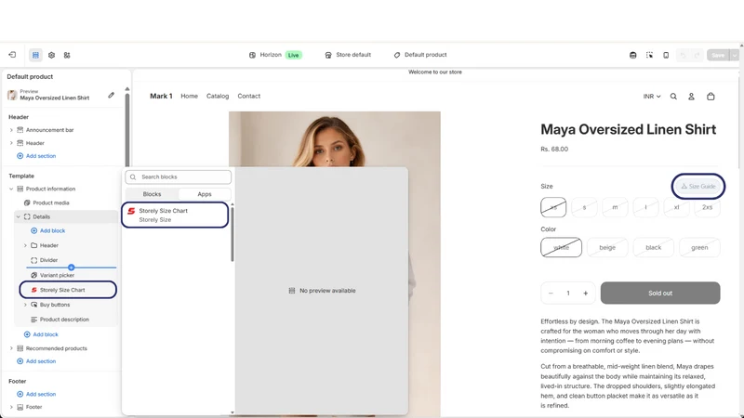Open the Contact menu link

click(x=248, y=97)
